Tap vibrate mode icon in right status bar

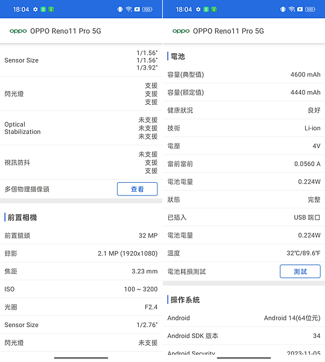coord(283,9)
